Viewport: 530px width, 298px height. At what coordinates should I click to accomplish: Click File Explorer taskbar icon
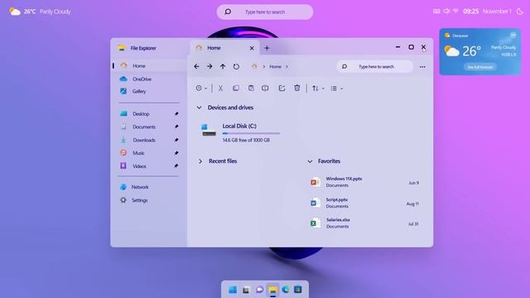272,290
